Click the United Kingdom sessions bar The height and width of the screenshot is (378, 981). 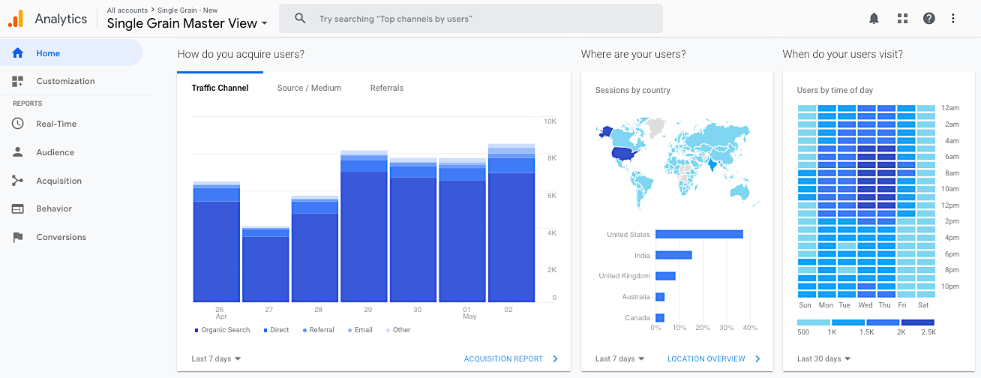click(665, 276)
